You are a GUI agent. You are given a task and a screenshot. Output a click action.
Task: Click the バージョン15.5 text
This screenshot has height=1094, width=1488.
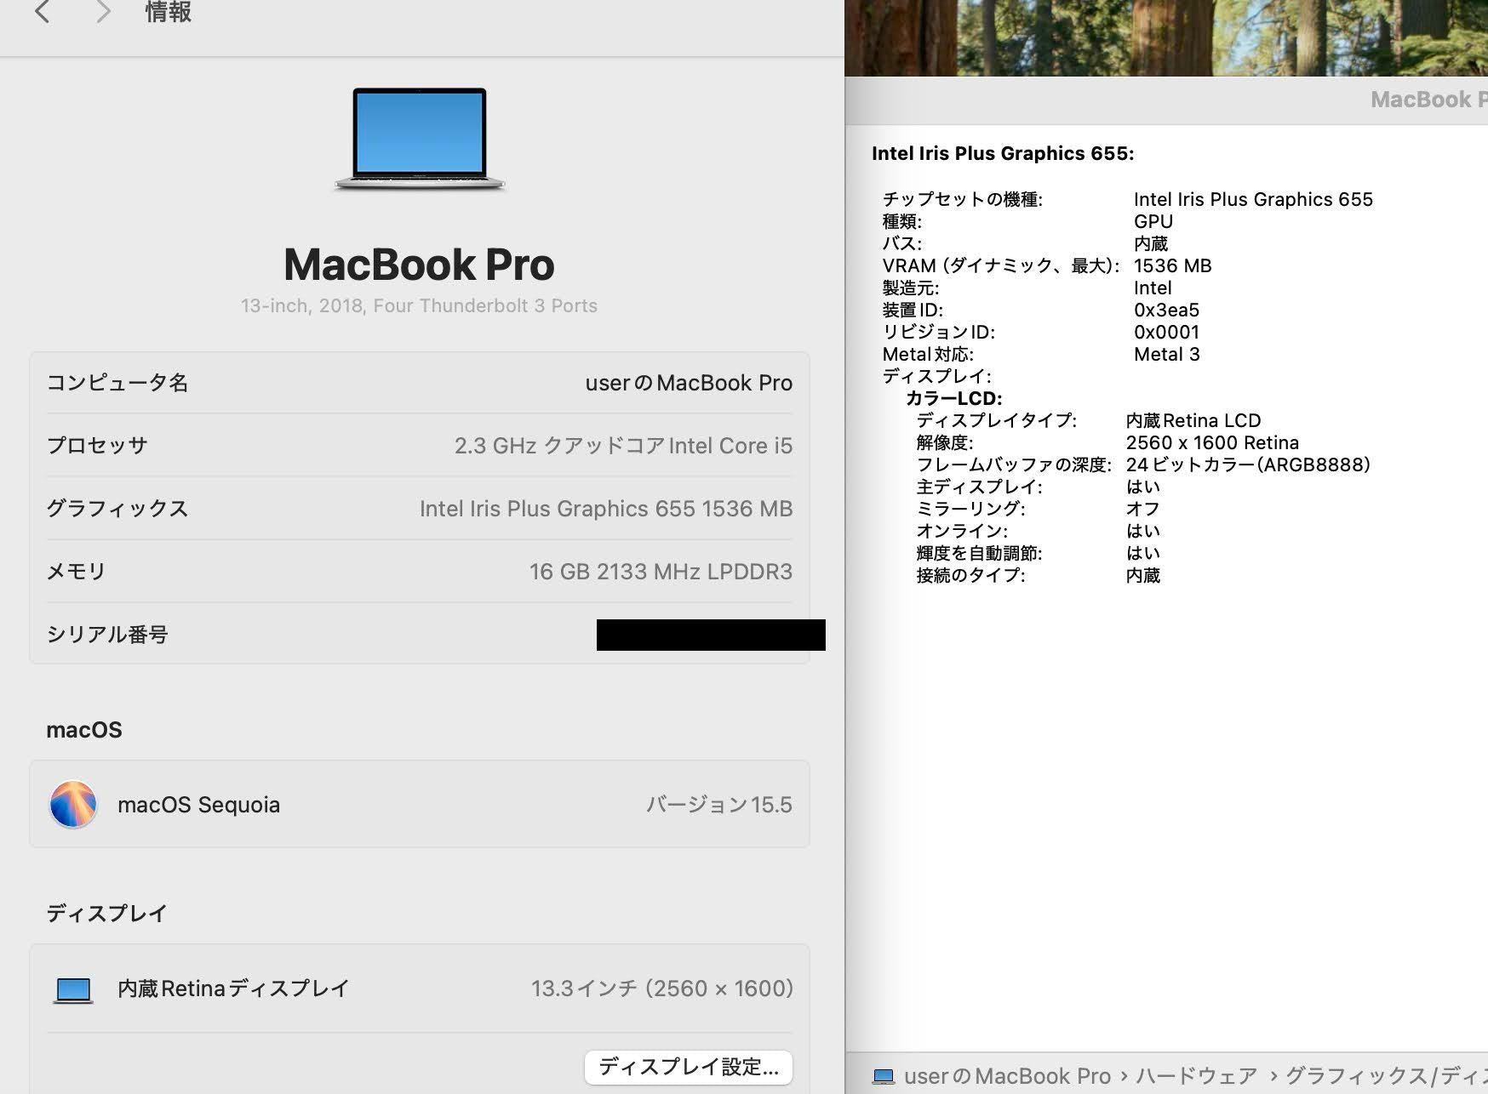tap(718, 805)
